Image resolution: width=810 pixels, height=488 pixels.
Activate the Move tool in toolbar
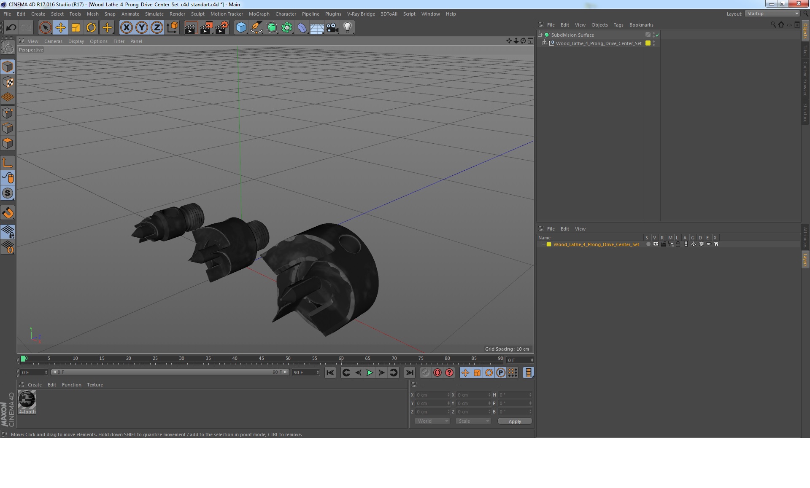tap(60, 28)
